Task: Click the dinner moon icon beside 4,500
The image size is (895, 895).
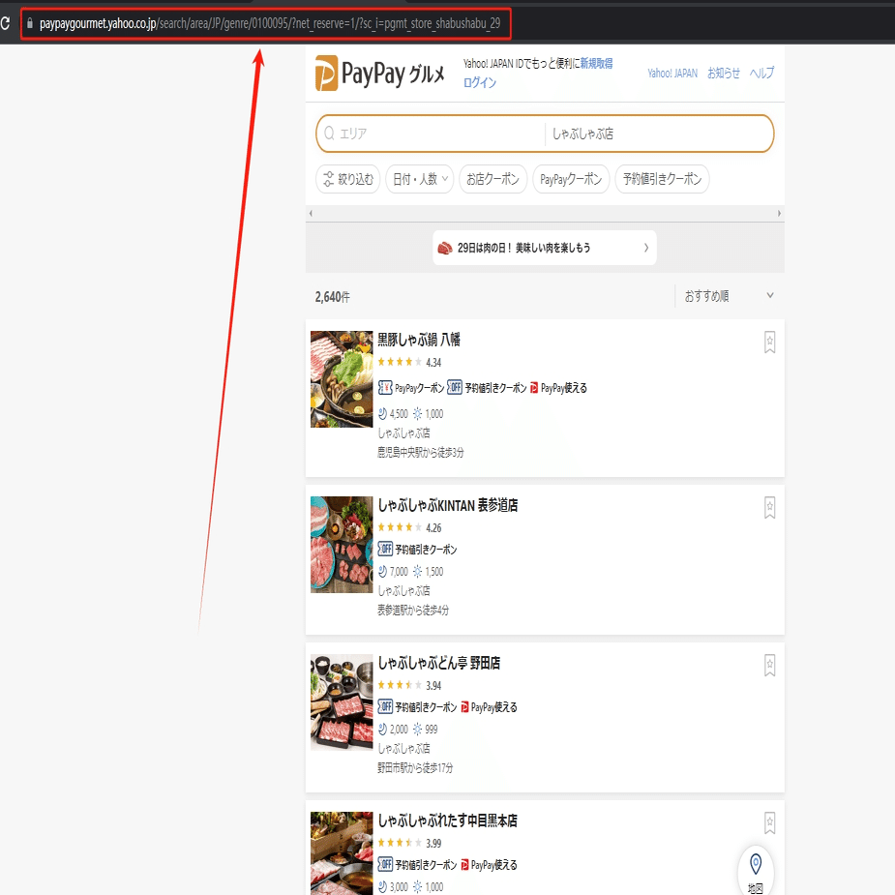Action: click(382, 414)
